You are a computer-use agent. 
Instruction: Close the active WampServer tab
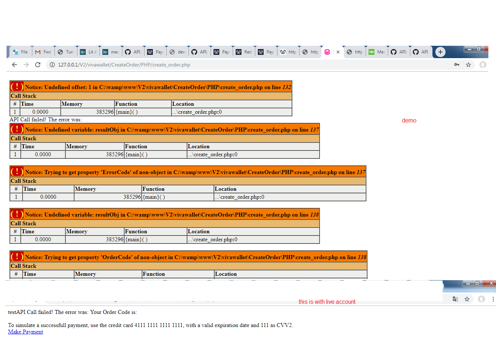click(x=338, y=52)
